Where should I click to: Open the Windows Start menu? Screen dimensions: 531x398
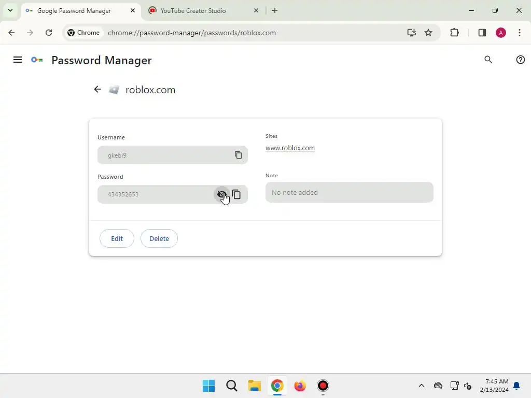[208, 386]
